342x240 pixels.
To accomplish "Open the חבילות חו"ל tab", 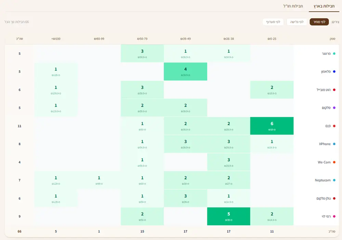I will [293, 6].
